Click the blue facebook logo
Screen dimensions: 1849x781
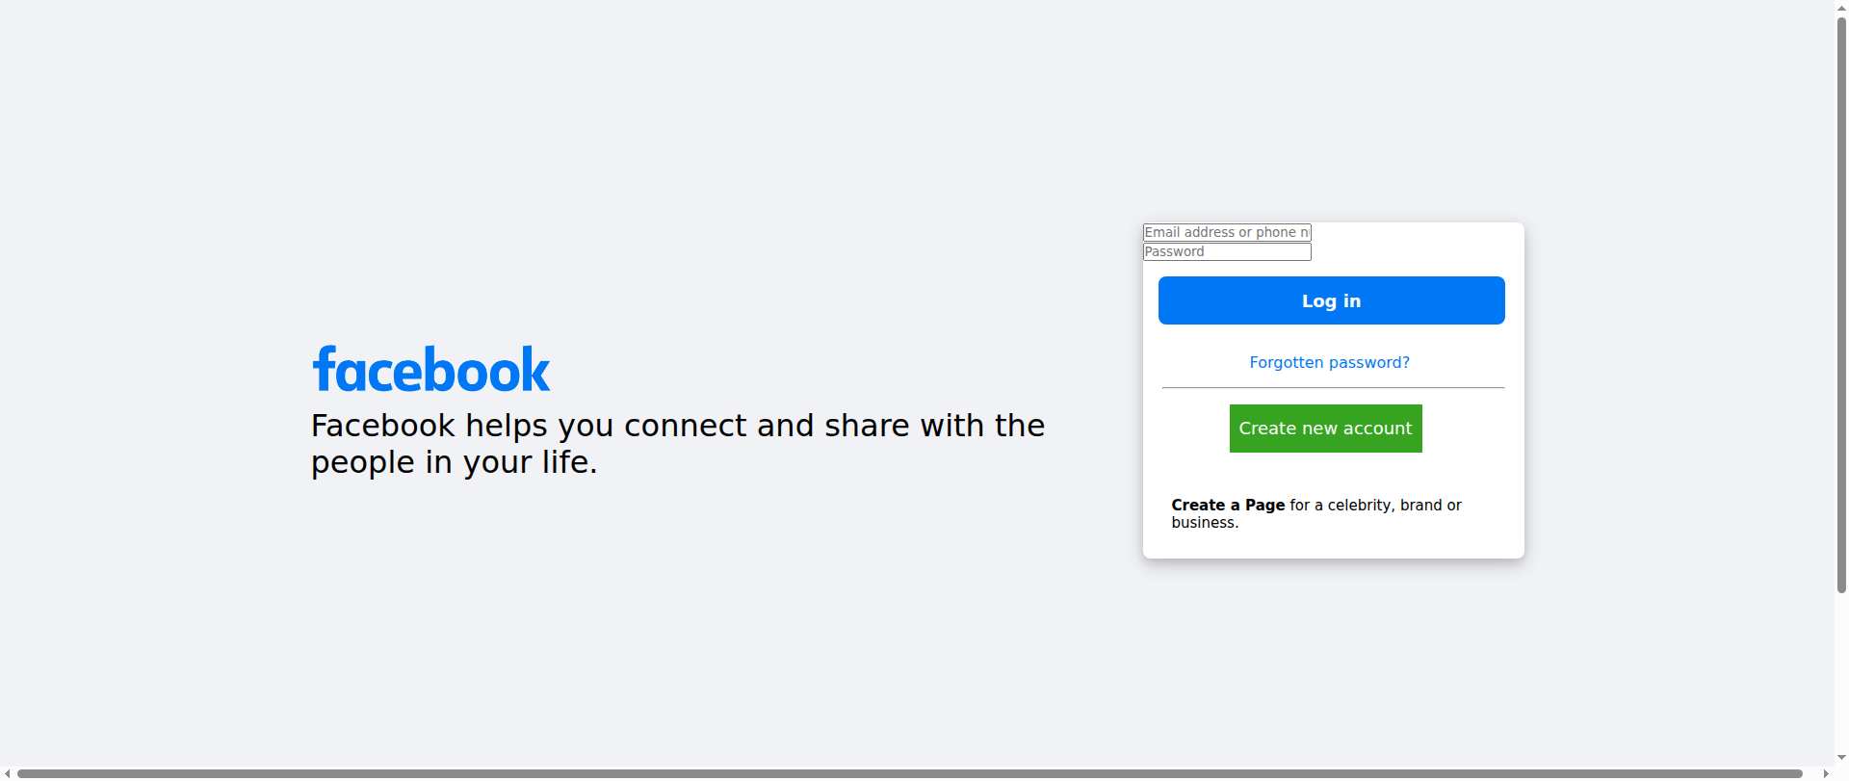(430, 370)
